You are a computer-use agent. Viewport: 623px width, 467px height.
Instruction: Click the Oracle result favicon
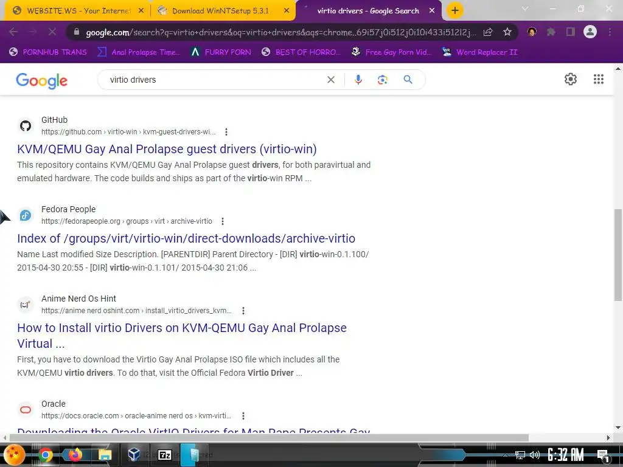tap(26, 410)
